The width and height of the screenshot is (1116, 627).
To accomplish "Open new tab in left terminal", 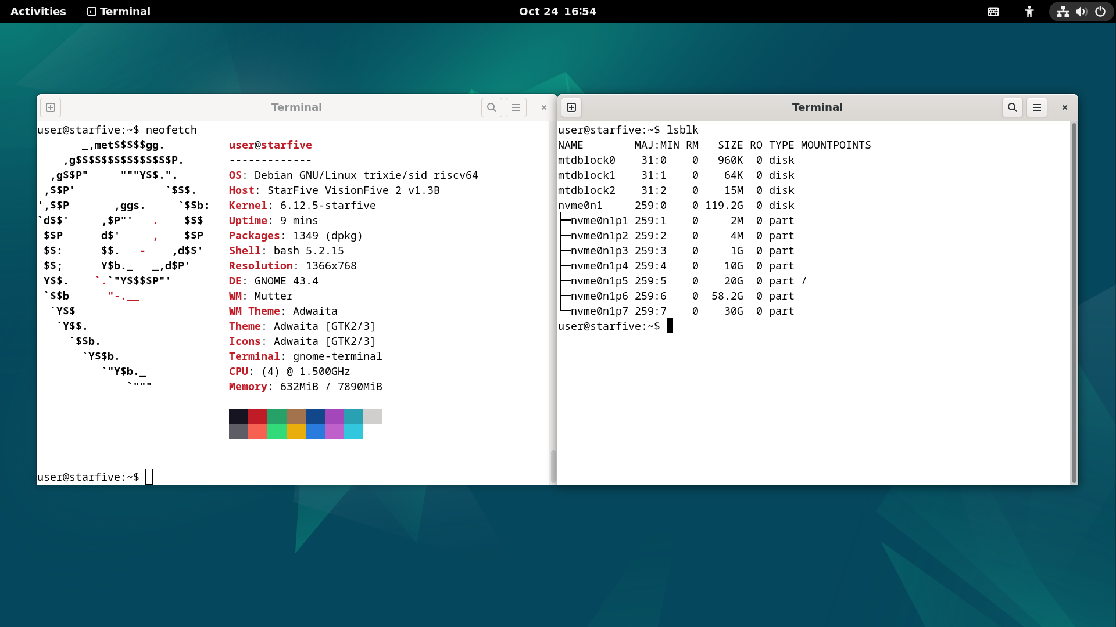I will tap(51, 107).
